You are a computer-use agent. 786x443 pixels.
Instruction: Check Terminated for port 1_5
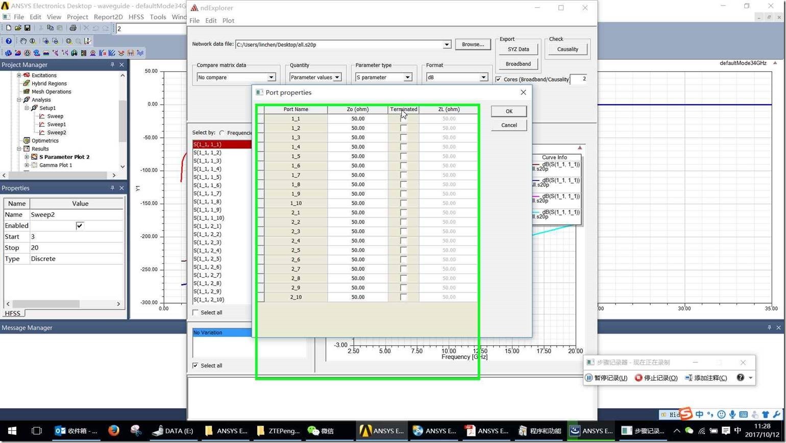404,156
